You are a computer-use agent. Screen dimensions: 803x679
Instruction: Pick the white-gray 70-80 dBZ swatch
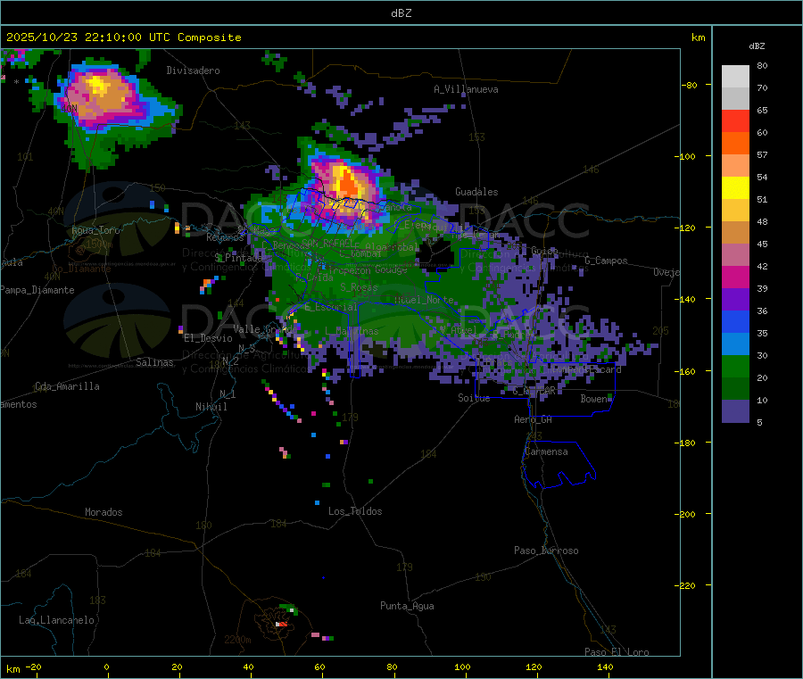[x=735, y=77]
